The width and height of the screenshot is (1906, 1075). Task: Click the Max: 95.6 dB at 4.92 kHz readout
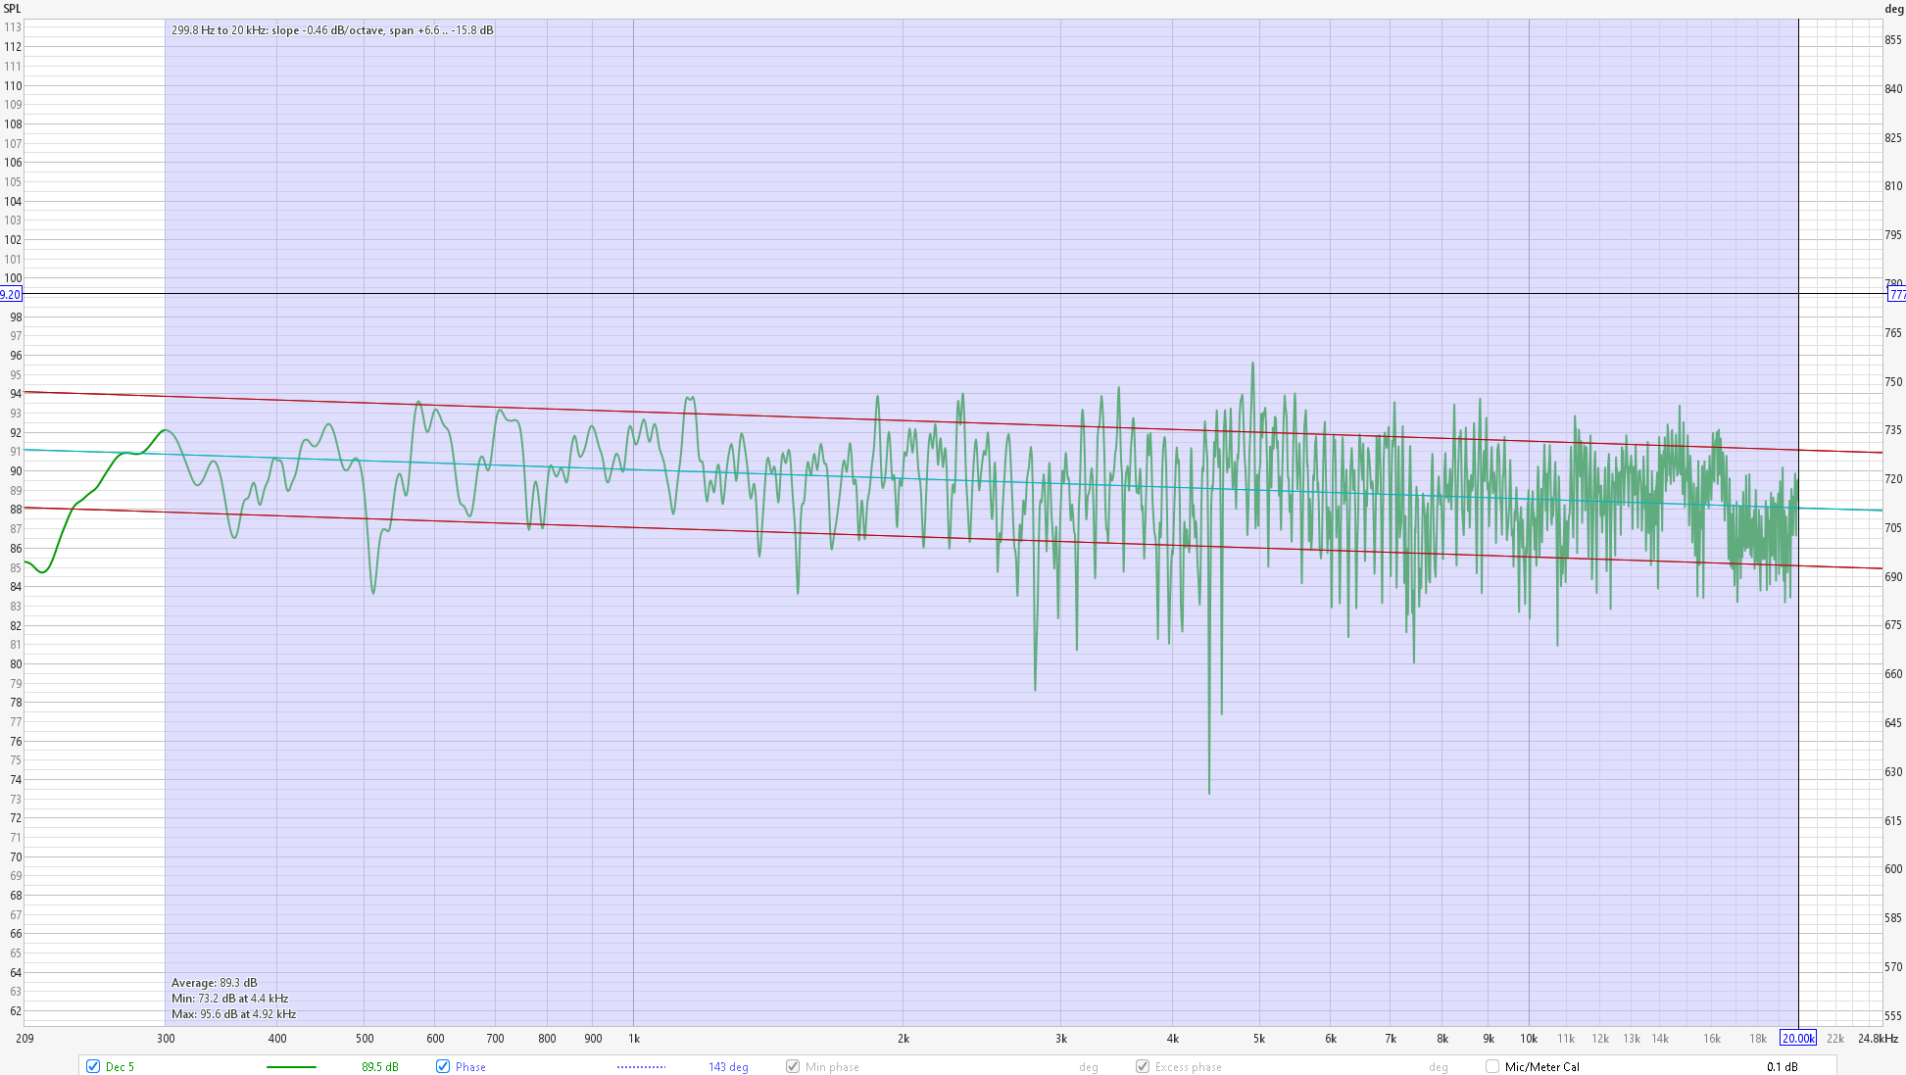click(233, 1013)
